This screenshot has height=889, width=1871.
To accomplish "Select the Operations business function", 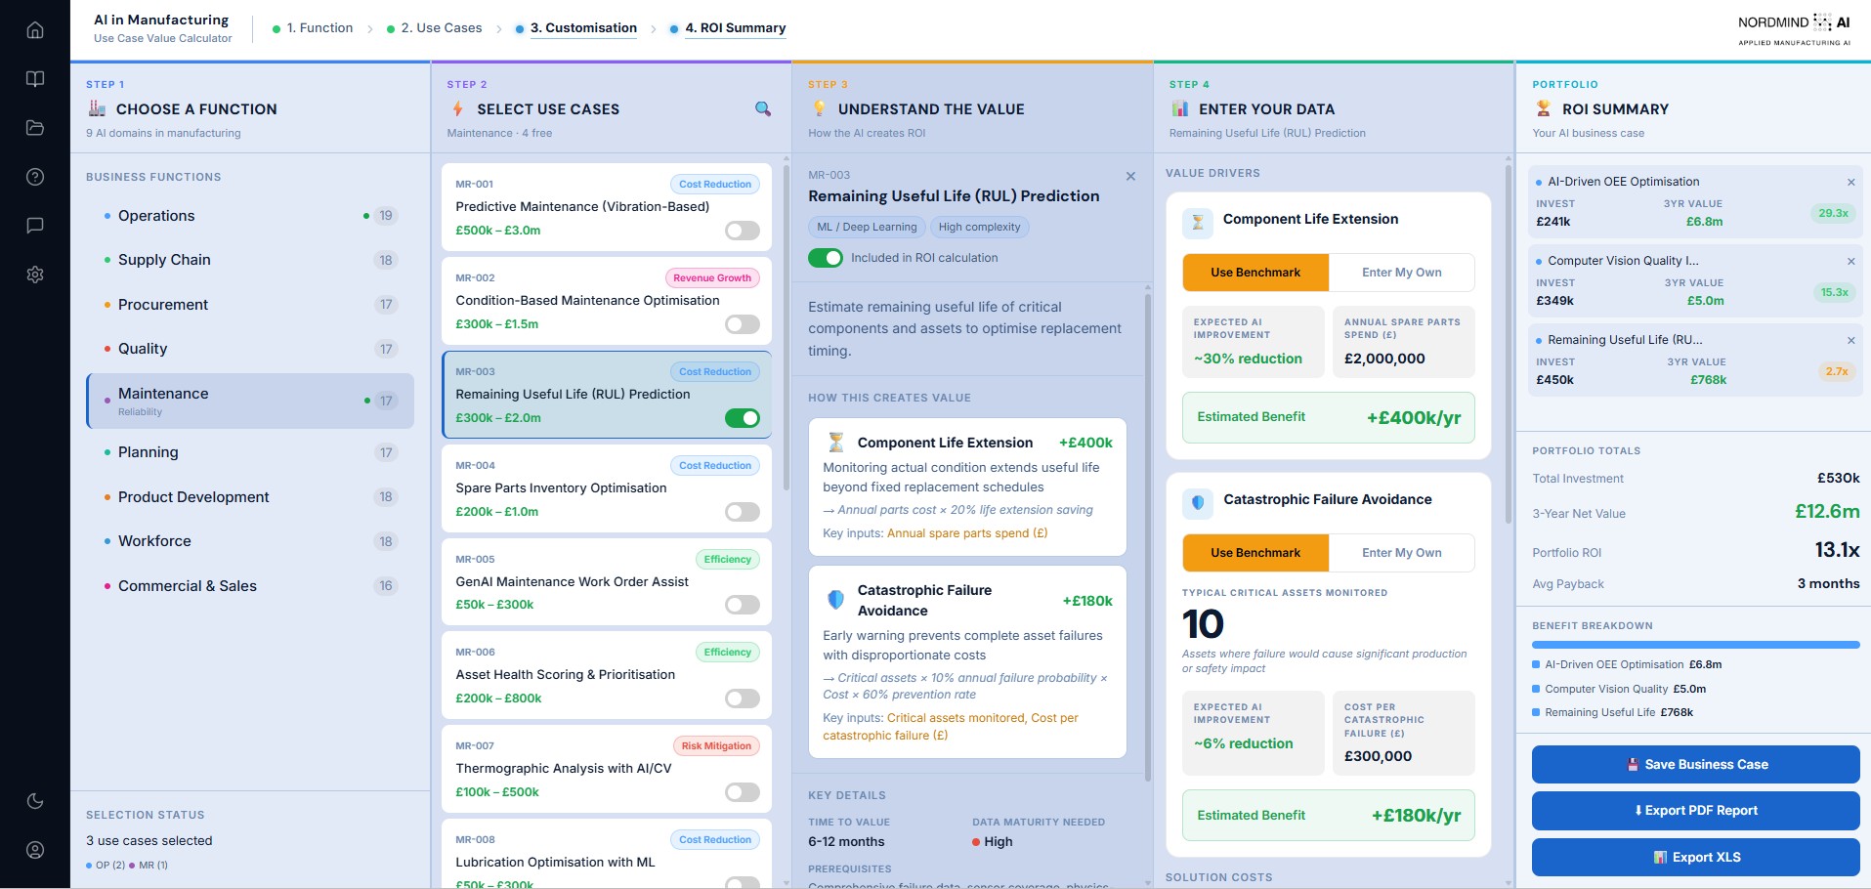I will click(x=250, y=216).
